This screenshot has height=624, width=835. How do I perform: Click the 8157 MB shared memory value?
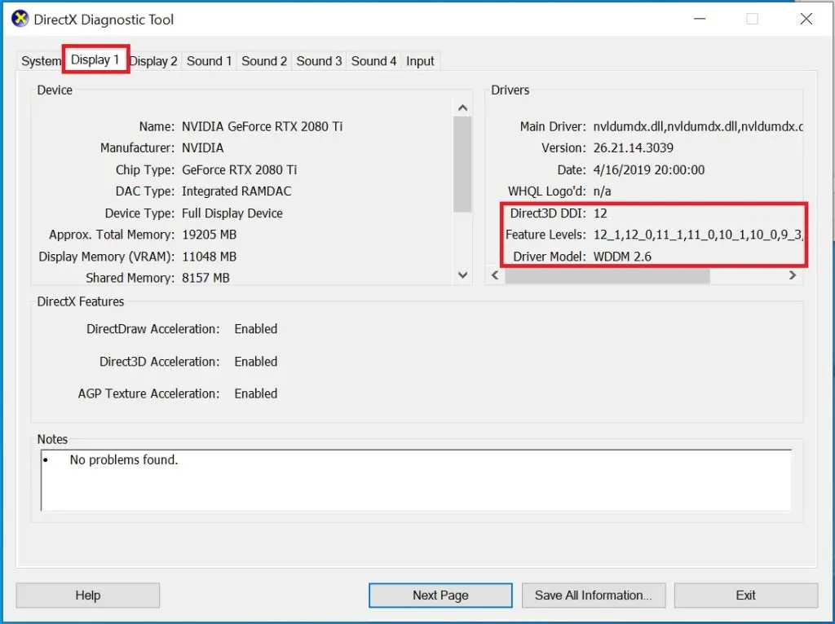click(x=205, y=279)
